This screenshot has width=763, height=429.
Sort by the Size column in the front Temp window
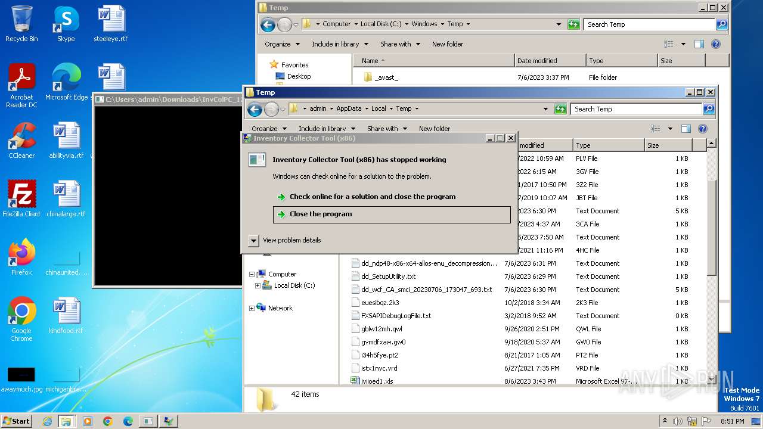668,145
